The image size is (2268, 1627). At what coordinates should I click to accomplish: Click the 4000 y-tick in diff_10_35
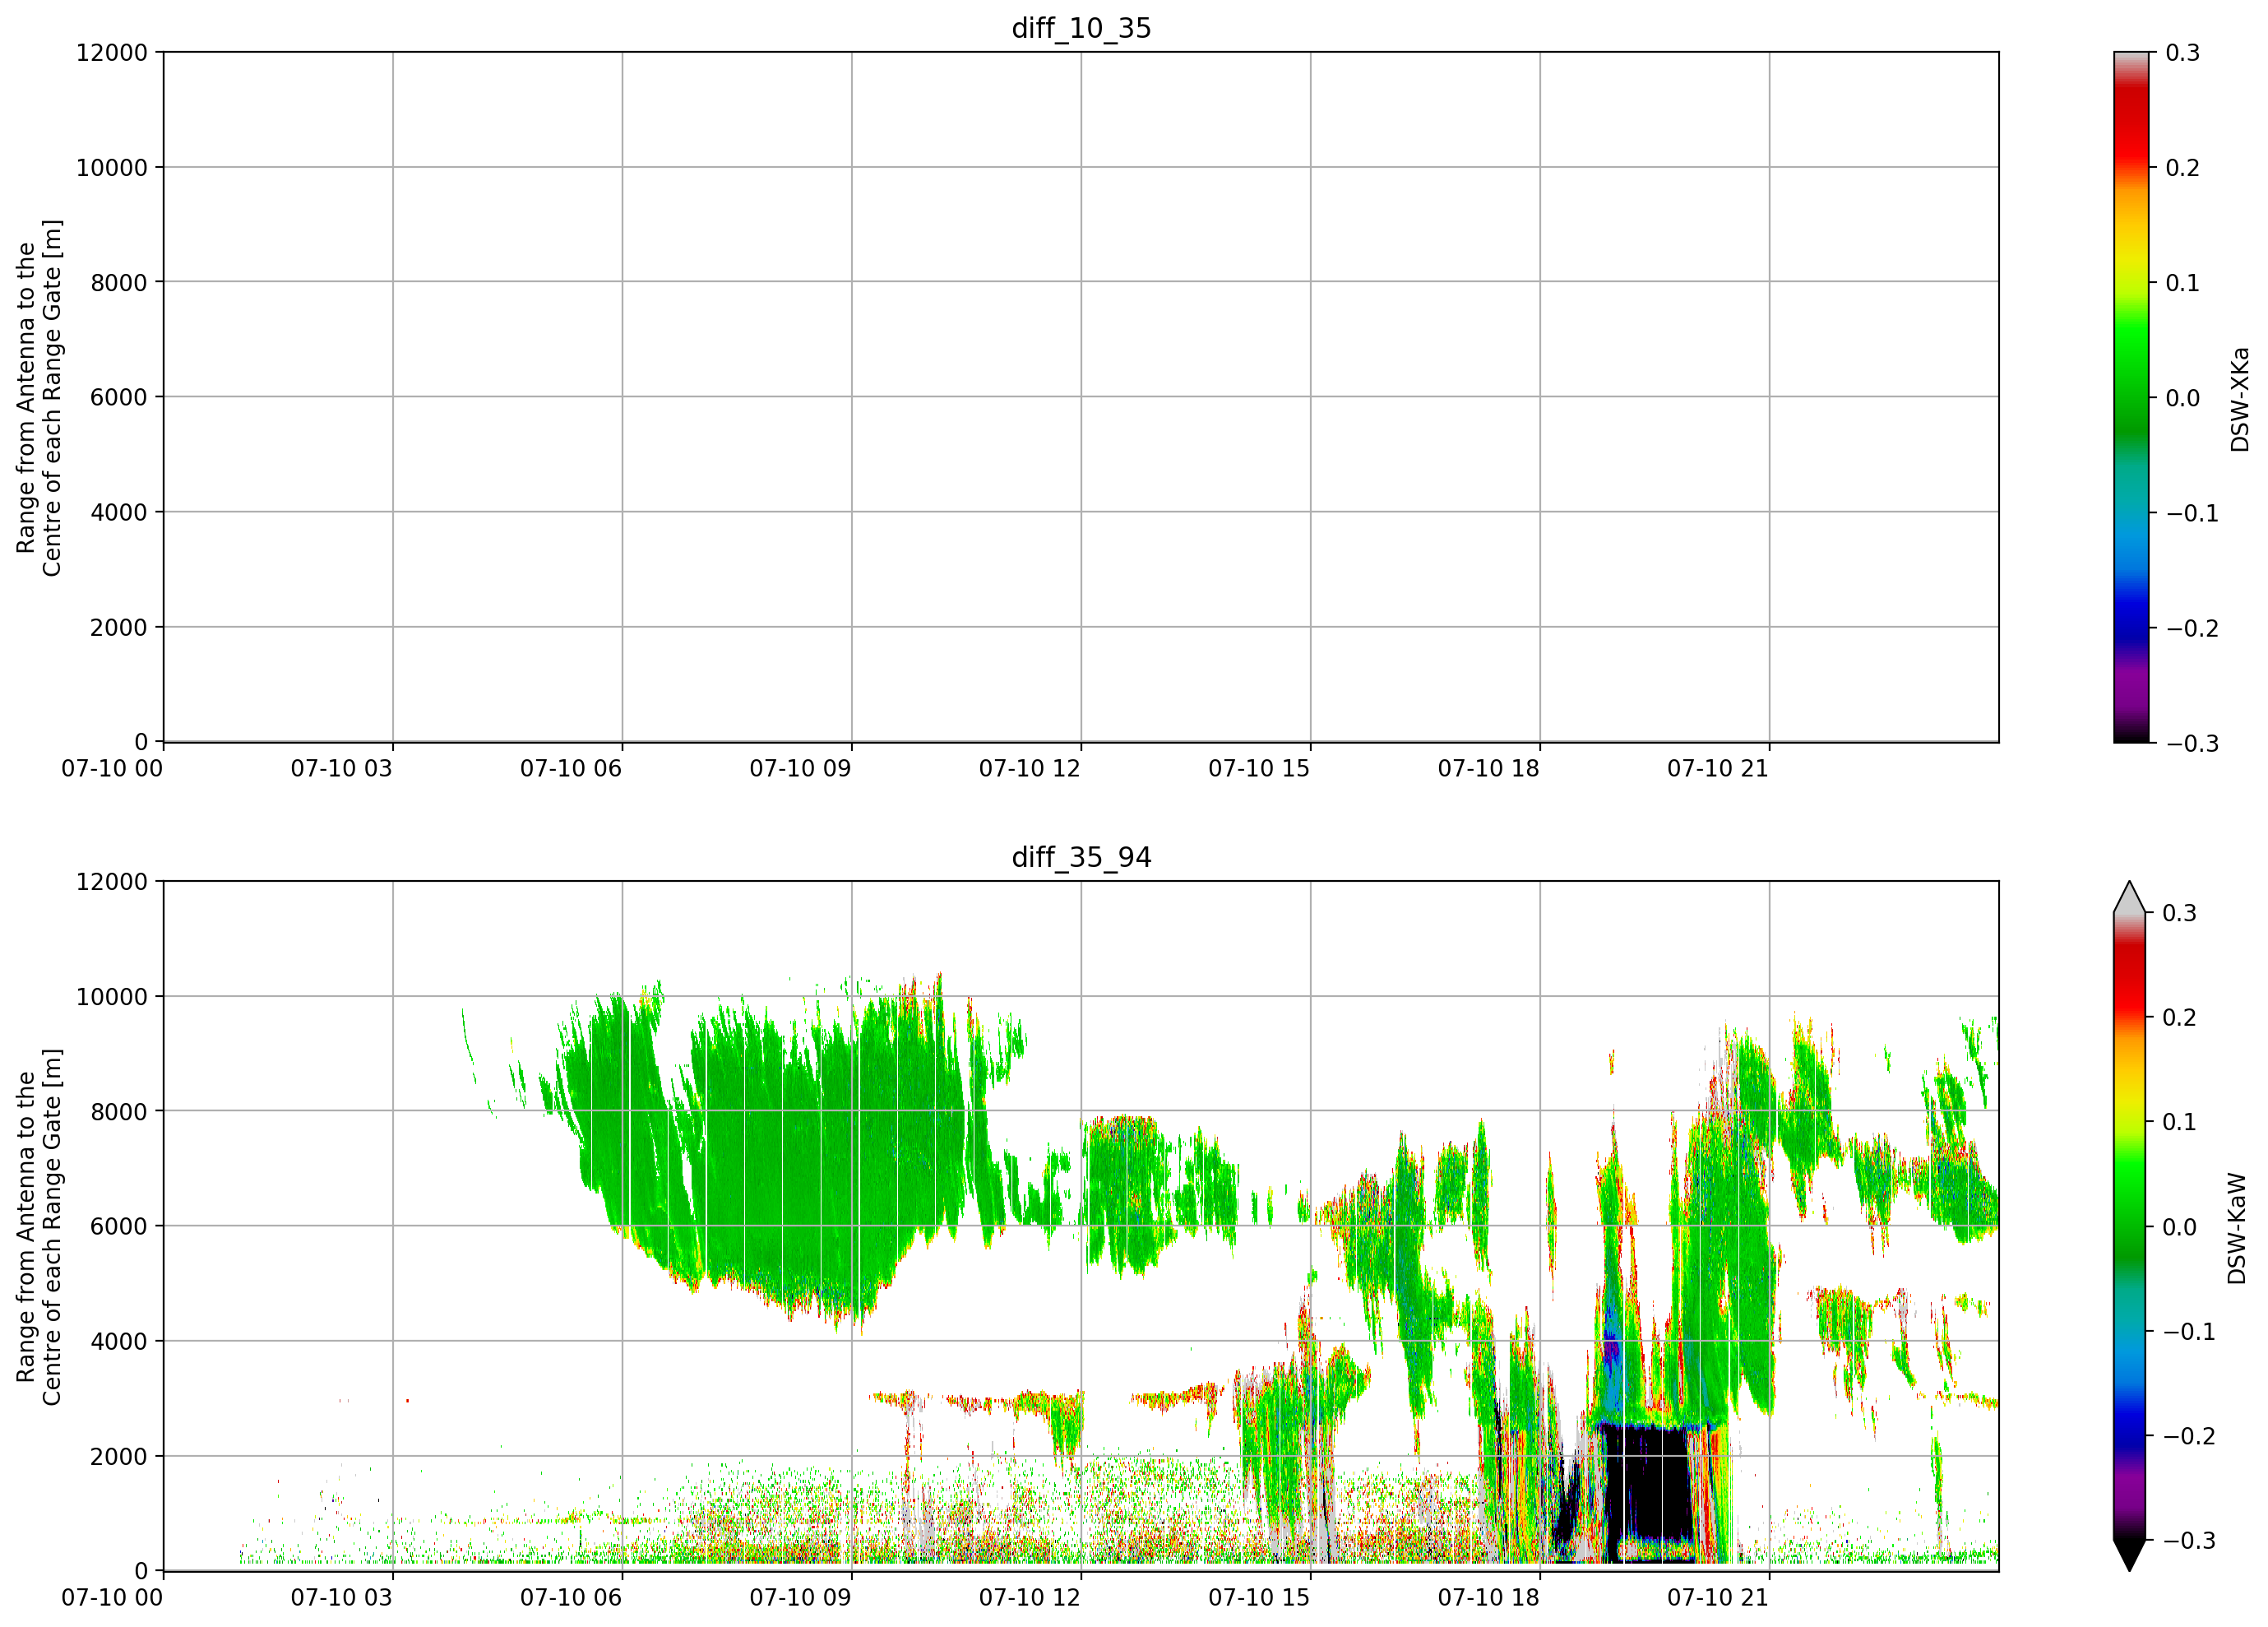tap(119, 512)
